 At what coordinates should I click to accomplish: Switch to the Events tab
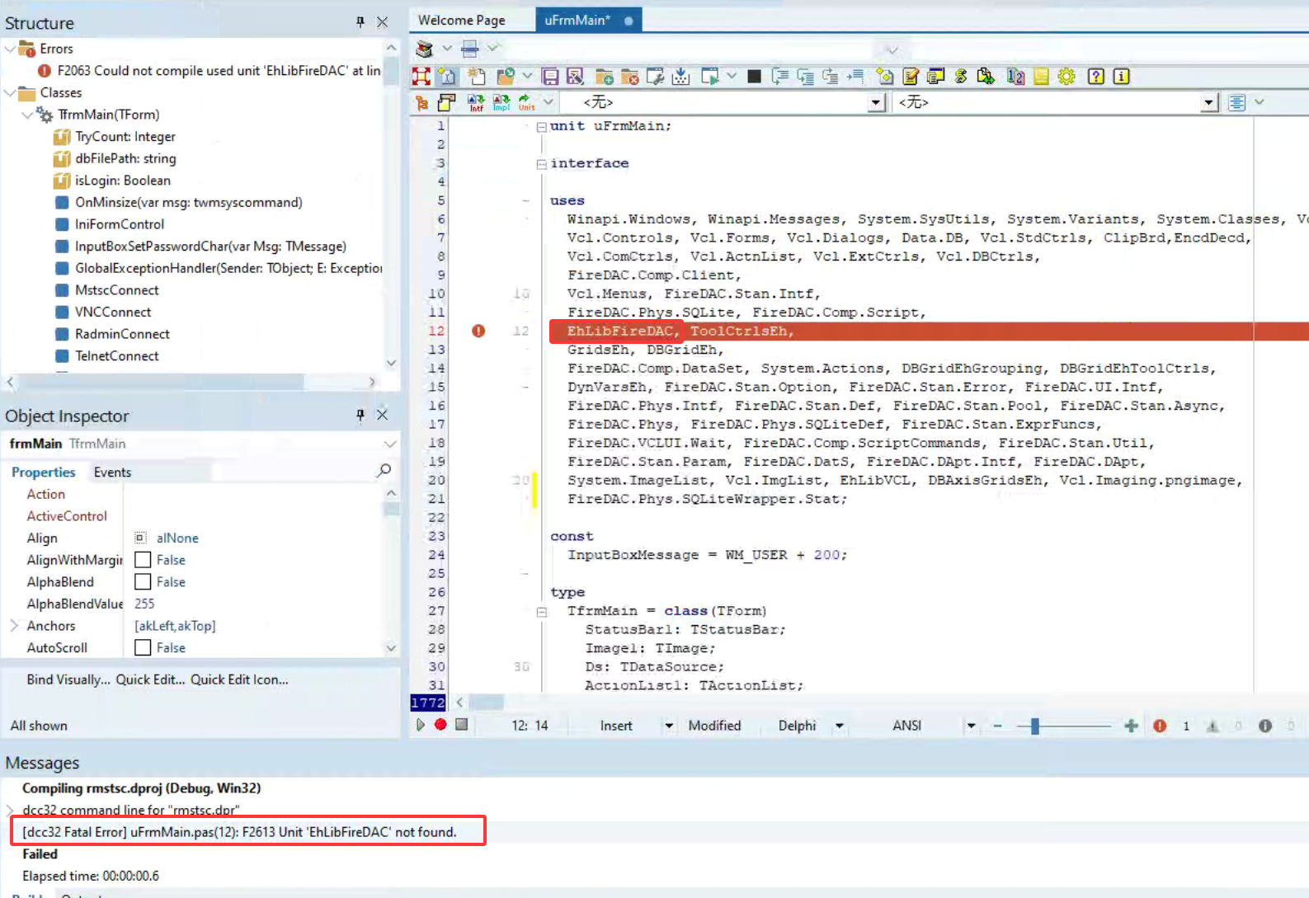point(112,472)
